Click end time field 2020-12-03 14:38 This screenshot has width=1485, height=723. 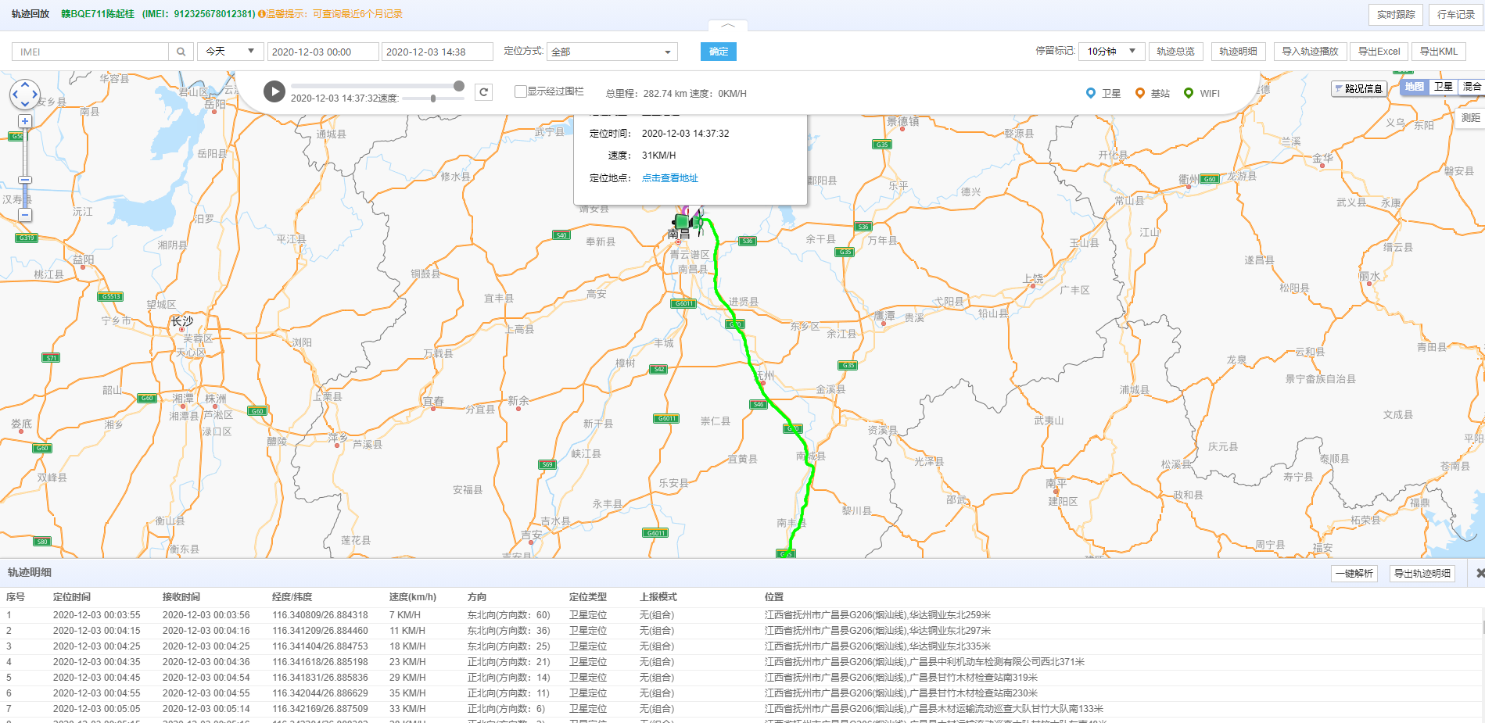pos(437,52)
